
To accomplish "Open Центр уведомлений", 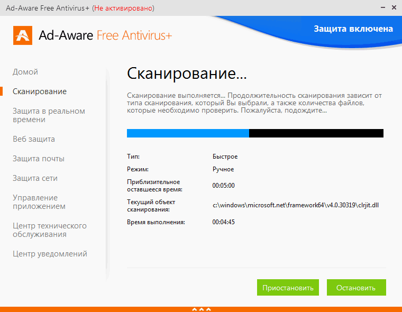I will [x=50, y=254].
